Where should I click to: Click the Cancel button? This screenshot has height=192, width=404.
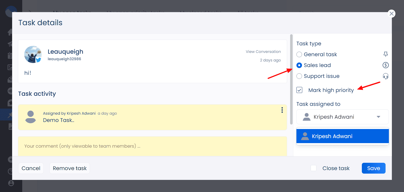tap(31, 168)
